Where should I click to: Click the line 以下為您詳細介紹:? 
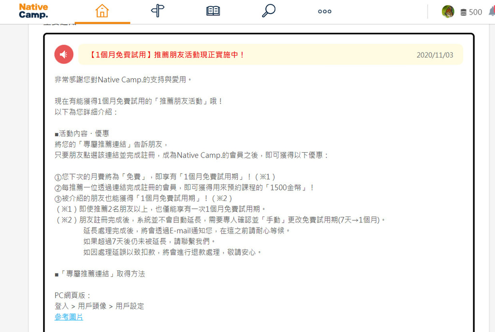(86, 112)
